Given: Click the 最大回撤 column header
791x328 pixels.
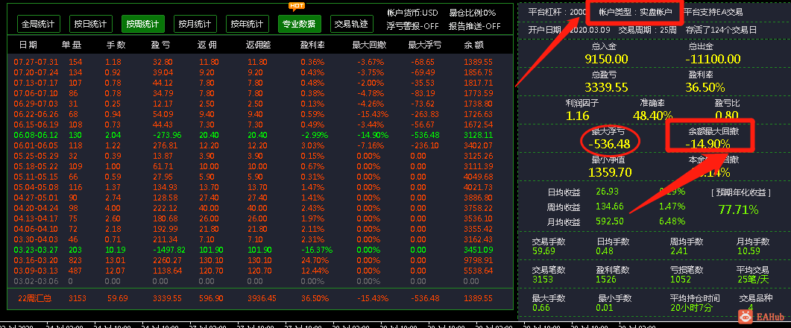Looking at the screenshot, I should (369, 45).
